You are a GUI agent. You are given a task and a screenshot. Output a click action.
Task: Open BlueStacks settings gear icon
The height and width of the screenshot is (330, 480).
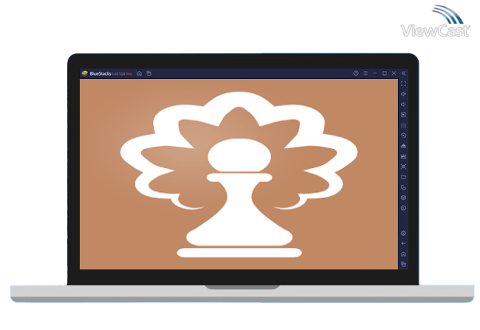click(x=403, y=234)
